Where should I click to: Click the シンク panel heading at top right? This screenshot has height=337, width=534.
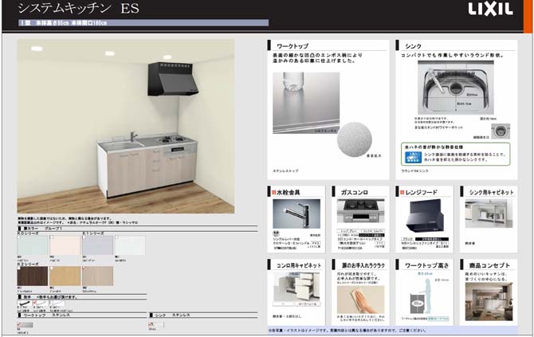tap(413, 46)
